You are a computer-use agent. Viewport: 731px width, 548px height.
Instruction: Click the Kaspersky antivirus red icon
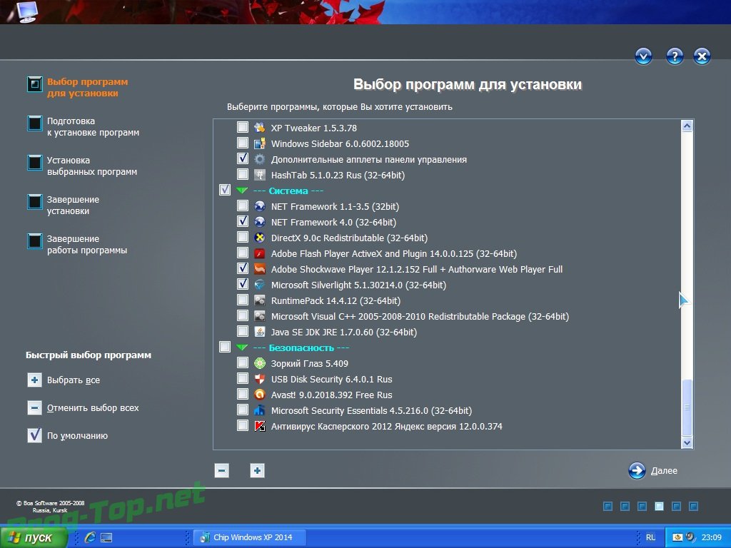260,426
